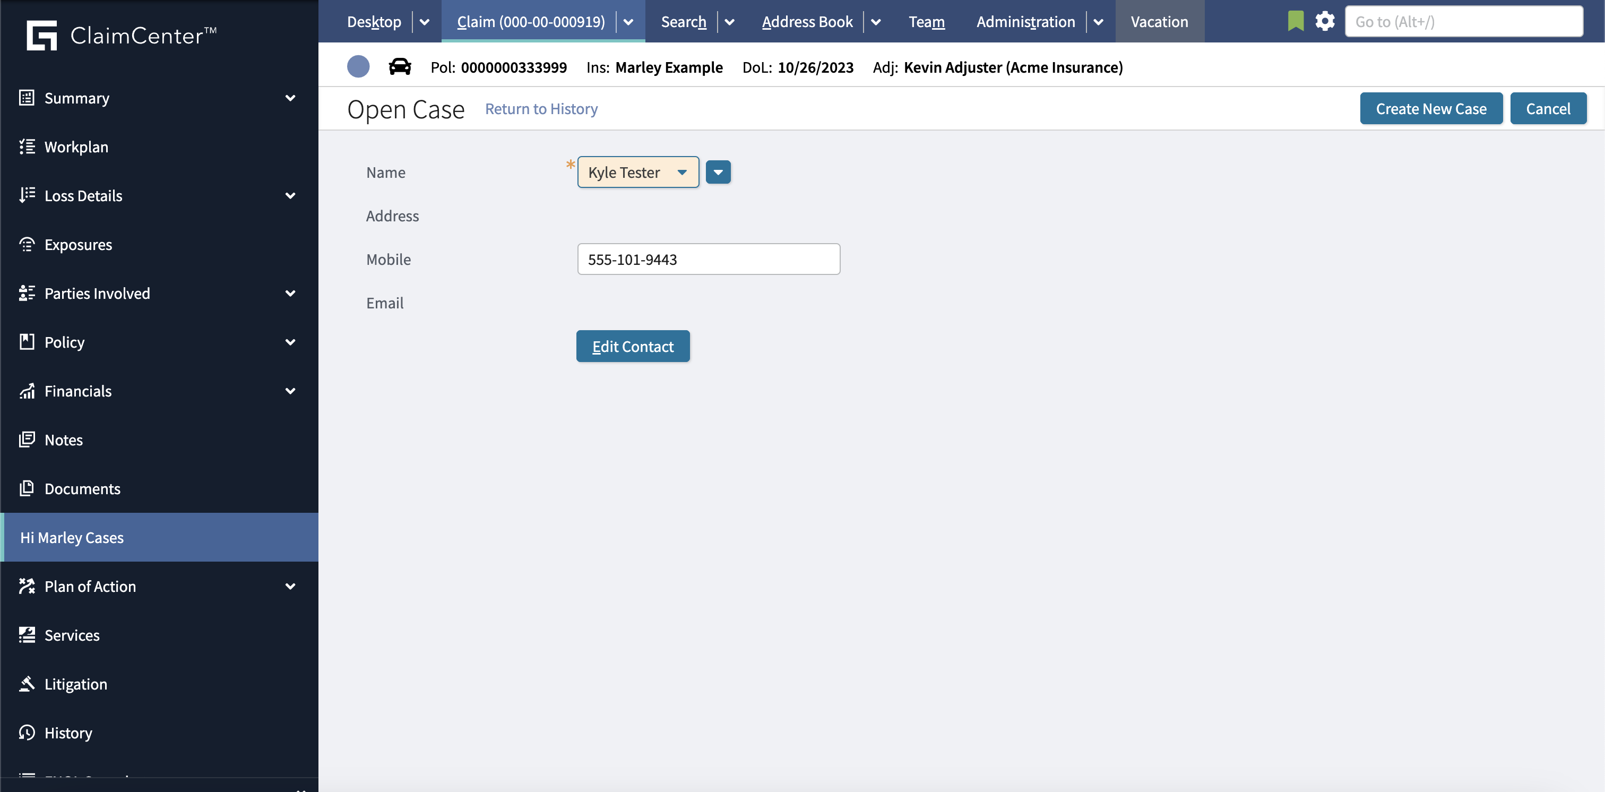Select the History clock icon
Image resolution: width=1605 pixels, height=792 pixels.
27,733
